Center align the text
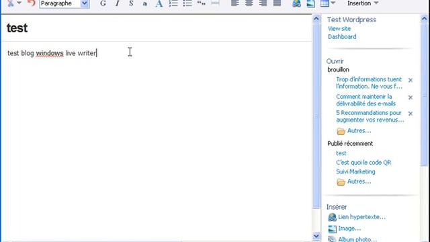This screenshot has width=430, height=242. tap(249, 3)
